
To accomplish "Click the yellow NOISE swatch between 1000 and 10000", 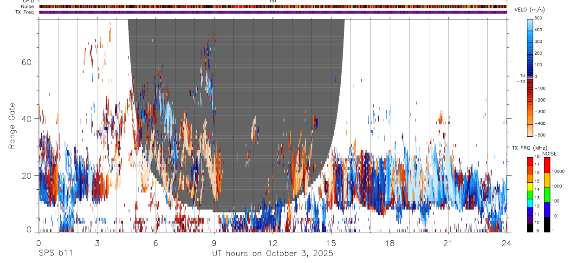I will click(x=546, y=180).
